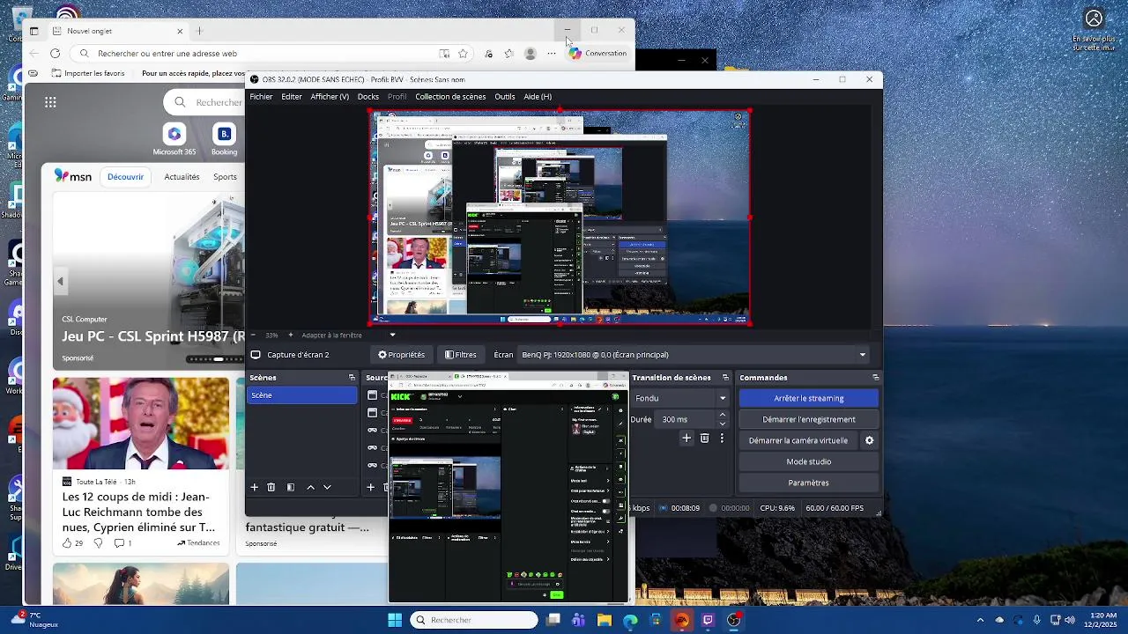Image resolution: width=1128 pixels, height=634 pixels.
Task: Go to previous MSN carousel slide
Action: point(60,282)
